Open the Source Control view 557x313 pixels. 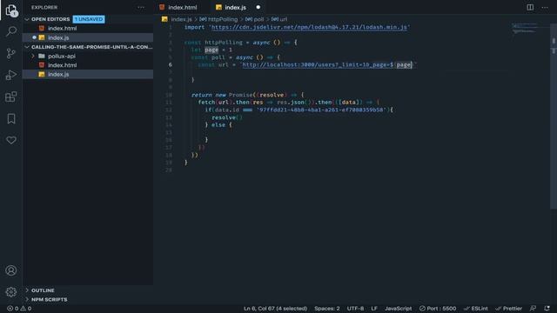click(x=11, y=53)
